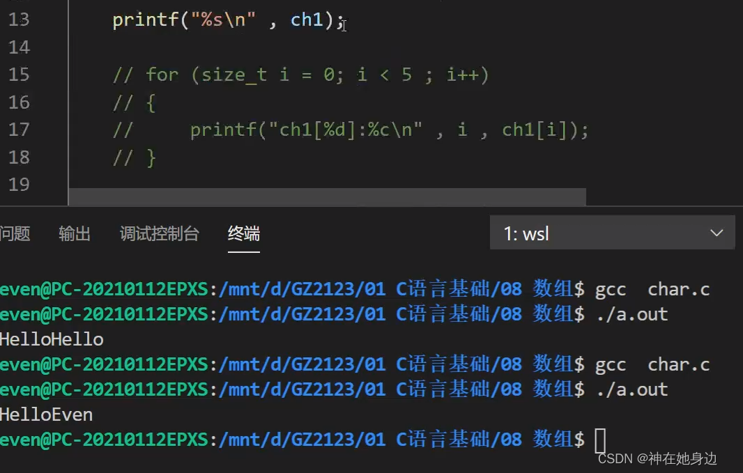Open the '1: wsl' terminal selector dropdown
Viewport: 743px width, 473px height.
(x=612, y=233)
